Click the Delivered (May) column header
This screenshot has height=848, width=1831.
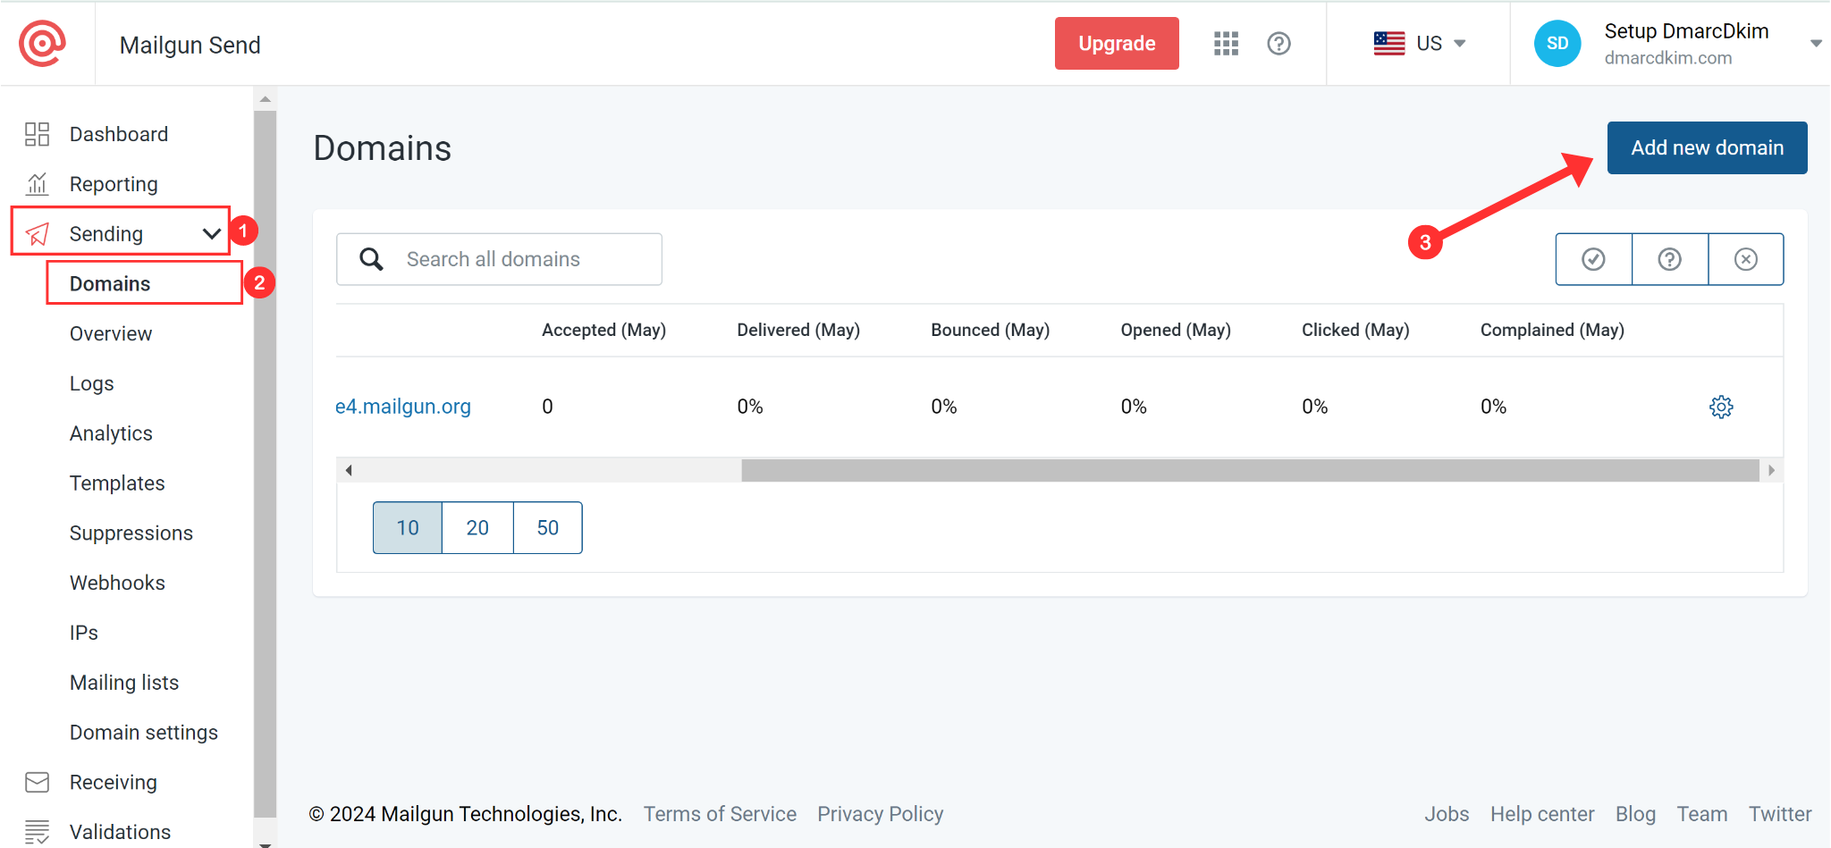click(x=798, y=330)
